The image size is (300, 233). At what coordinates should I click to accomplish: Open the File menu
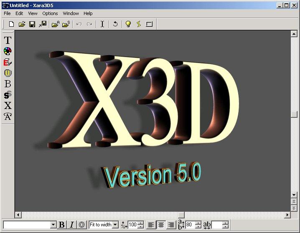7,13
